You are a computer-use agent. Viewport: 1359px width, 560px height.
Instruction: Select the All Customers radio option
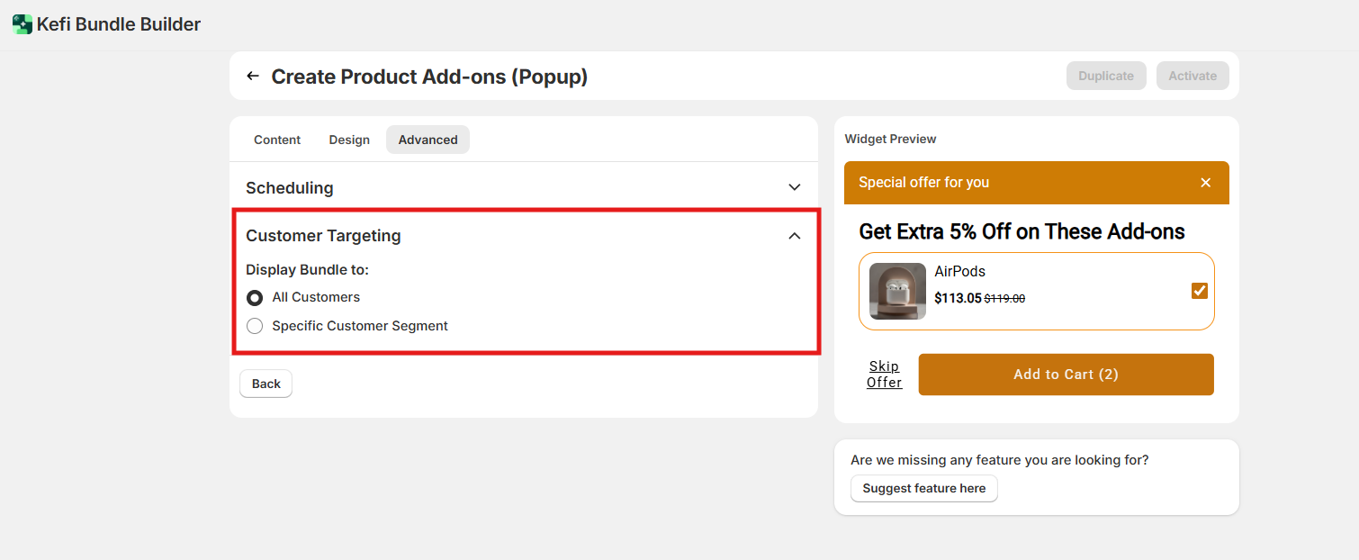(255, 298)
